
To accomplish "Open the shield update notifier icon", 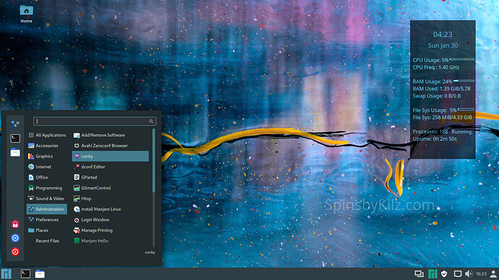I will point(444,274).
